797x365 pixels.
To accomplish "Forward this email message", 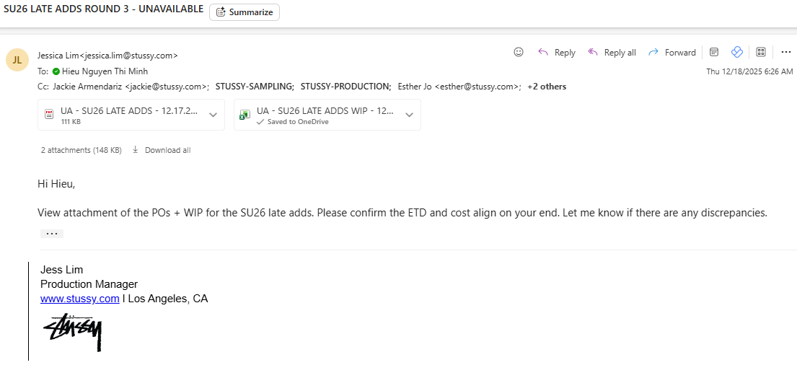I will pyautogui.click(x=671, y=53).
